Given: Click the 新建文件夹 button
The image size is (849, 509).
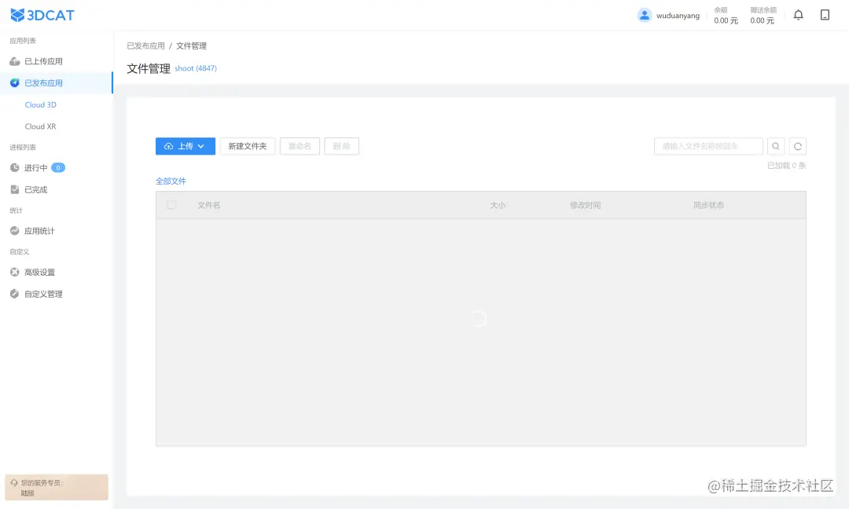Looking at the screenshot, I should coord(248,146).
